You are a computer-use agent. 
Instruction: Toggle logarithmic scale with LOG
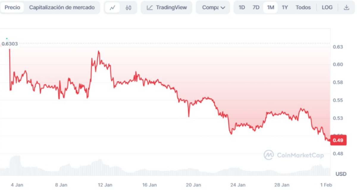click(327, 7)
